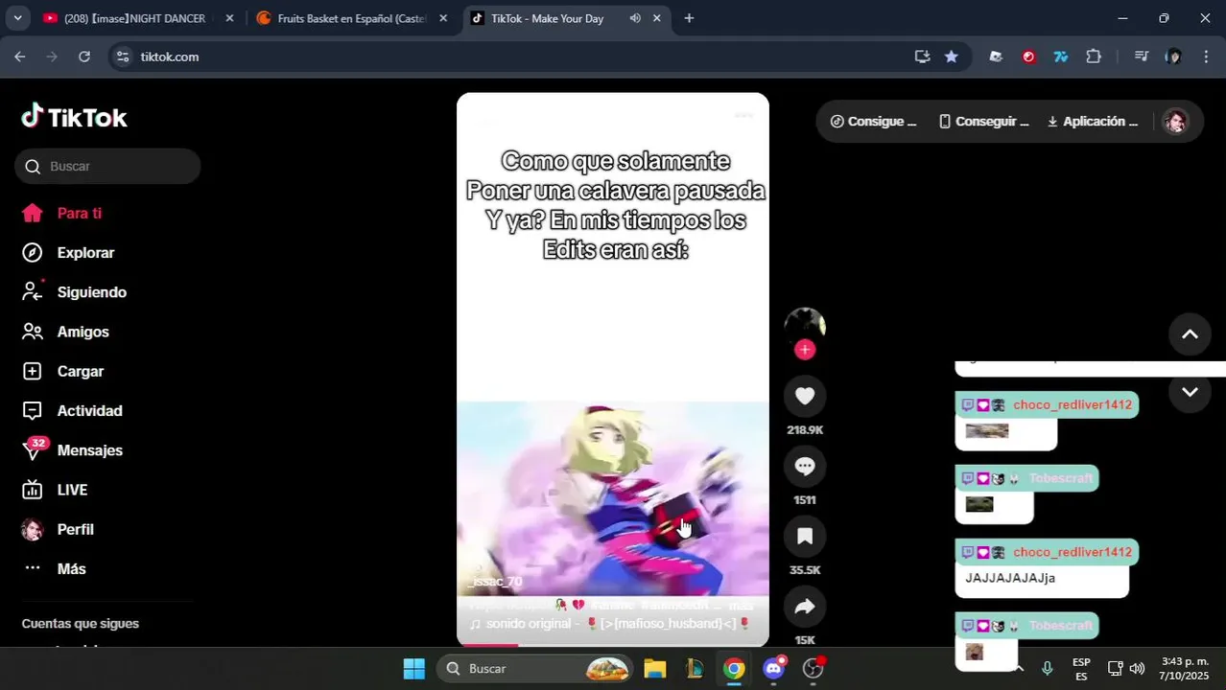Focus the TikTok Buscar search field
Image resolution: width=1226 pixels, height=690 pixels.
pyautogui.click(x=107, y=166)
